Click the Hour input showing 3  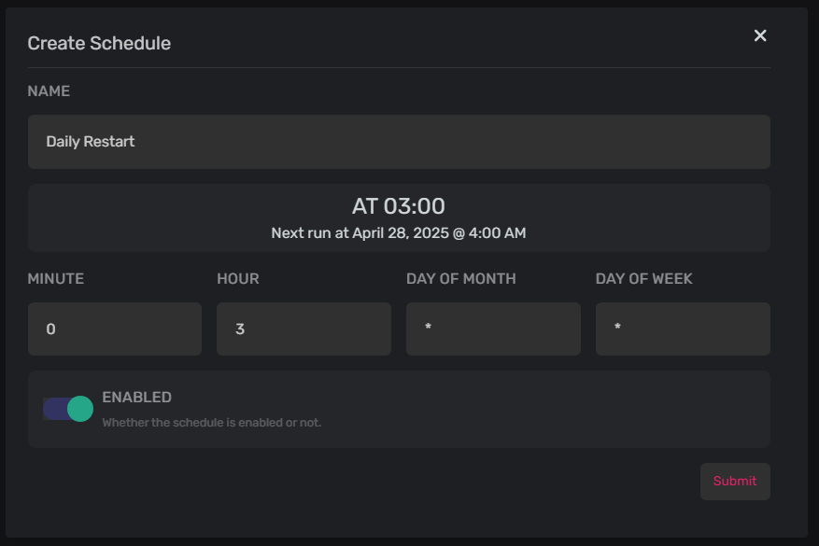pos(304,329)
